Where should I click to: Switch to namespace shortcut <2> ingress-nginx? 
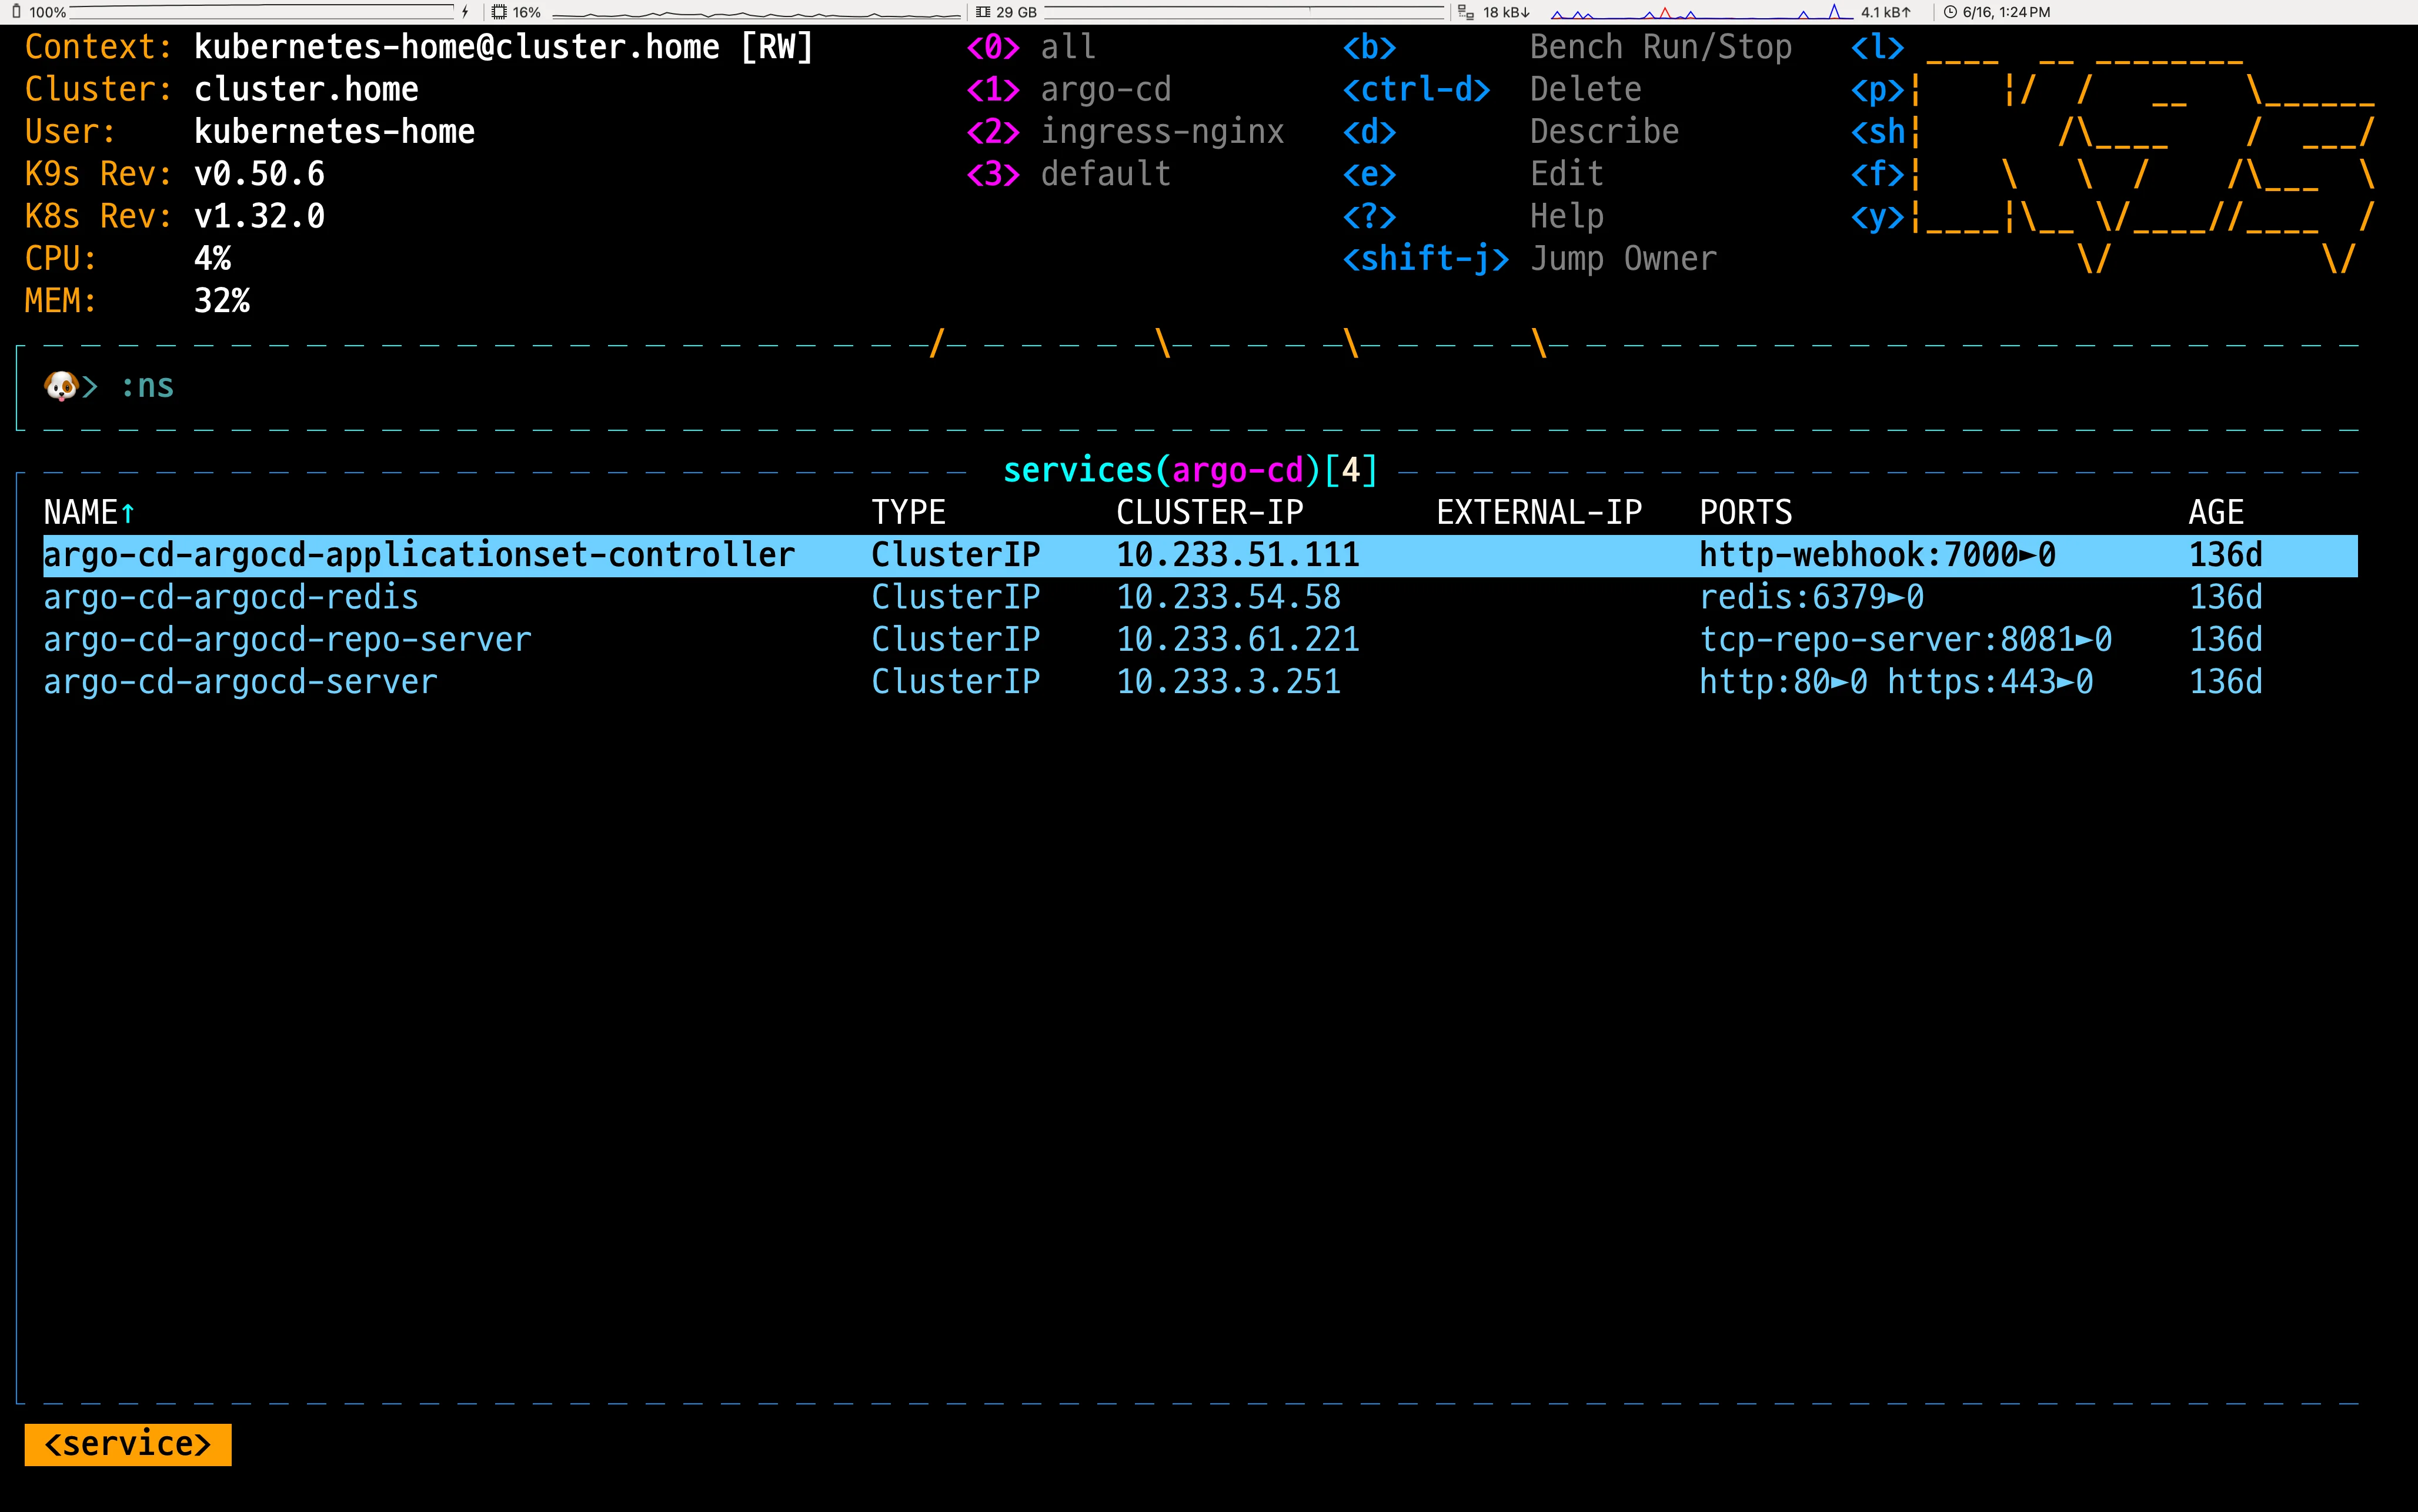click(1125, 132)
